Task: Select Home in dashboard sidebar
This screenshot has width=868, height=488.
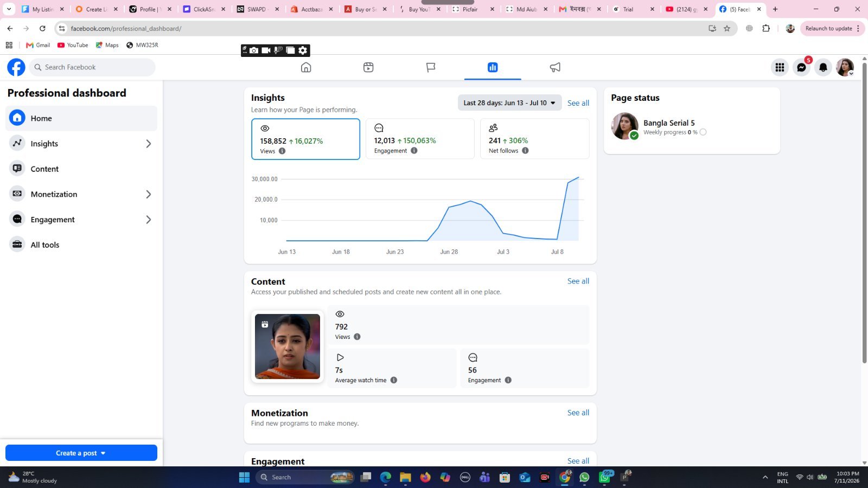Action: click(x=81, y=118)
